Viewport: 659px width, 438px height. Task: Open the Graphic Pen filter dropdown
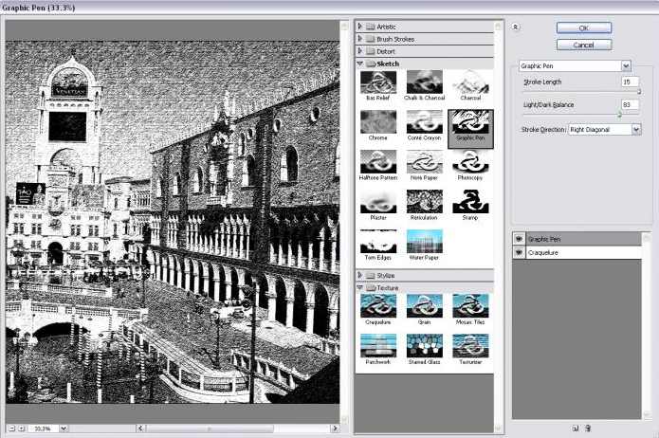coord(626,65)
